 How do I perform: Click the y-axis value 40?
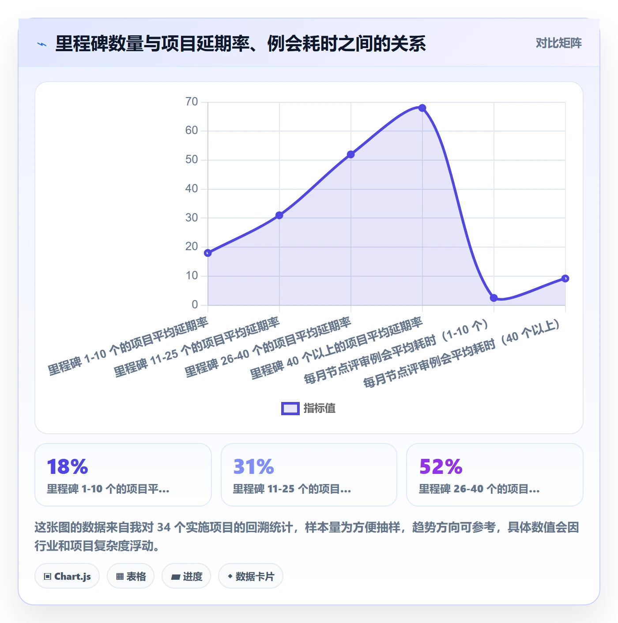click(x=192, y=189)
